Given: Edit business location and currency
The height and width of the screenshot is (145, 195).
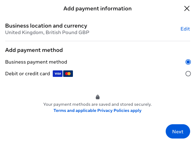Looking at the screenshot, I should point(185,29).
